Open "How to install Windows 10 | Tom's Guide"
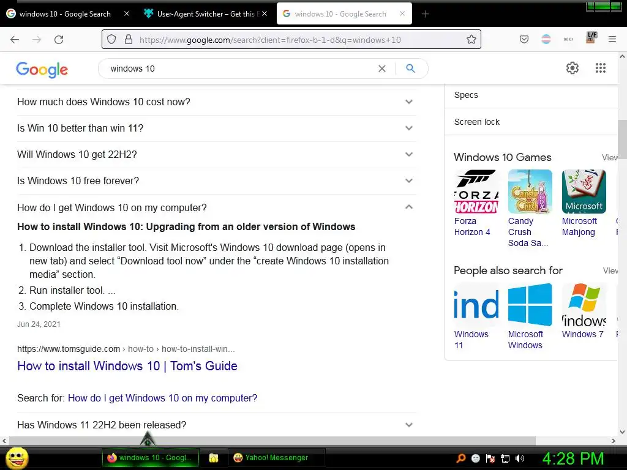Viewport: 627px width, 470px height. (127, 366)
